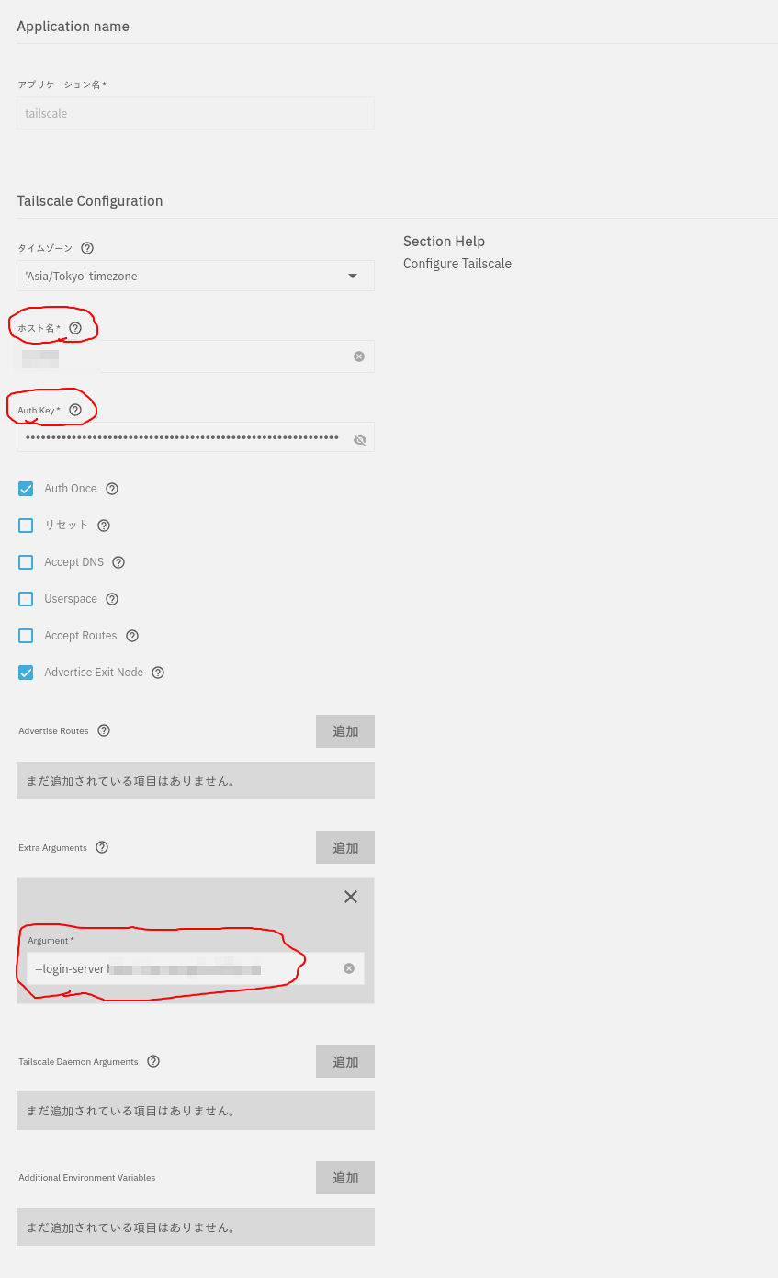Image resolution: width=778 pixels, height=1278 pixels.
Task: Open help tooltip for タイムゾーン
Action: pyautogui.click(x=87, y=248)
